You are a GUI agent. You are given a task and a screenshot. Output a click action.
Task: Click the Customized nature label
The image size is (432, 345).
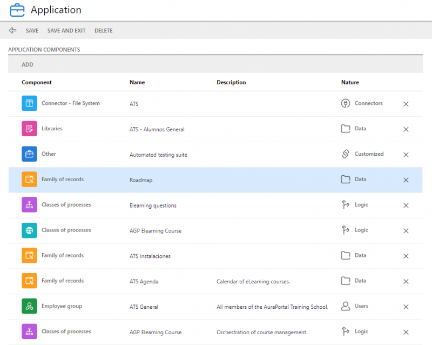369,154
